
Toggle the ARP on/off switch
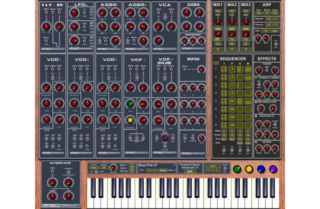[275, 44]
